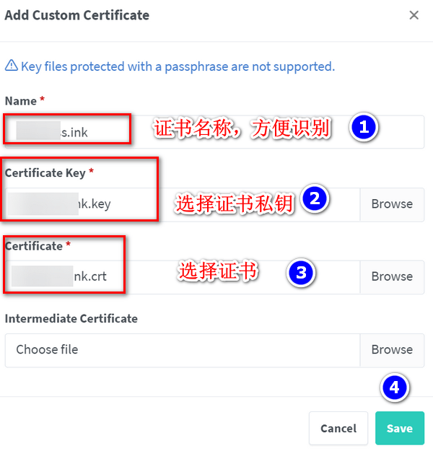The height and width of the screenshot is (451, 433).
Task: Browse for the Certificate file
Action: point(392,277)
